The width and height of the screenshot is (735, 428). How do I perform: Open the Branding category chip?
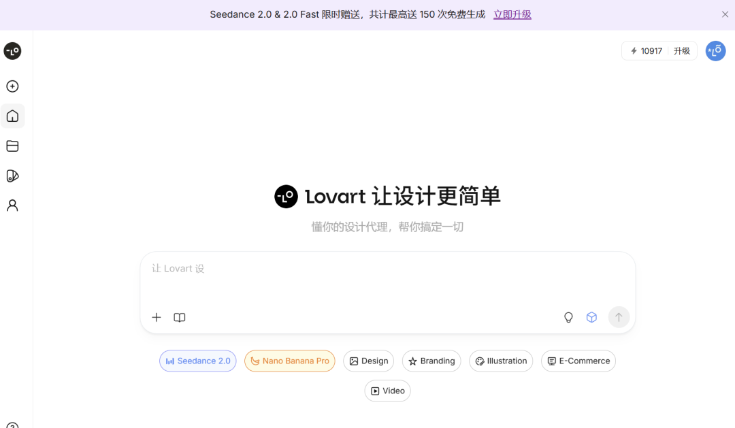[431, 361]
